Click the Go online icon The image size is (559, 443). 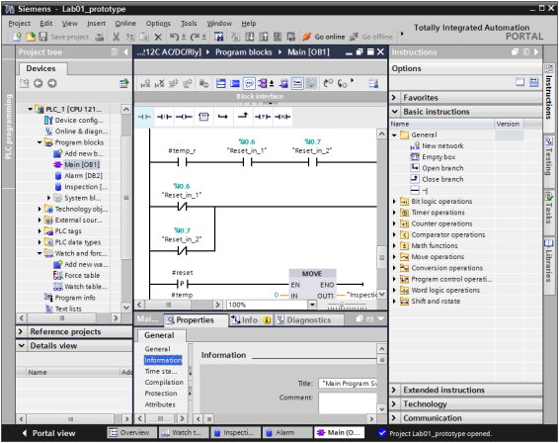(x=306, y=37)
